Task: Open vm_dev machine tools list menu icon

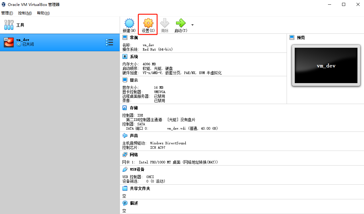Action: 109,42
